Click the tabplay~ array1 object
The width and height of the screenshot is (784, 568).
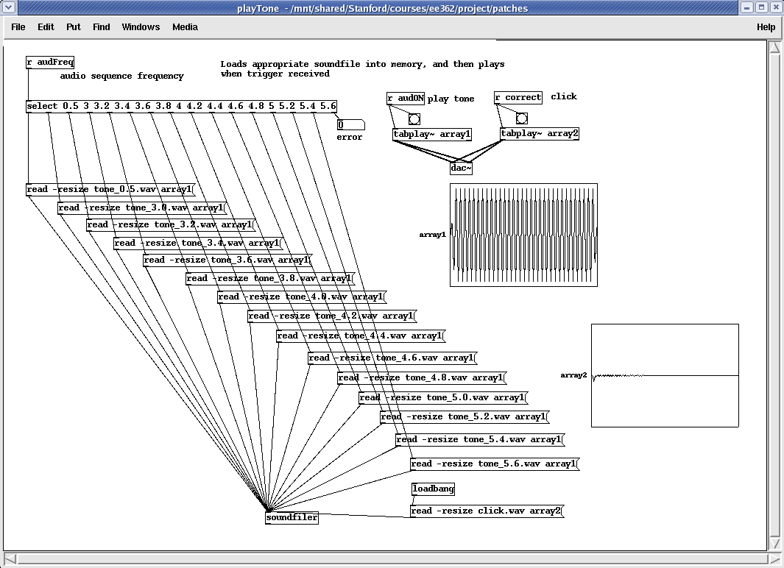432,134
